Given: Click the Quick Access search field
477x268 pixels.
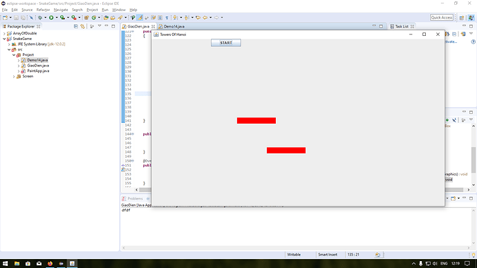Looking at the screenshot, I should (x=442, y=18).
